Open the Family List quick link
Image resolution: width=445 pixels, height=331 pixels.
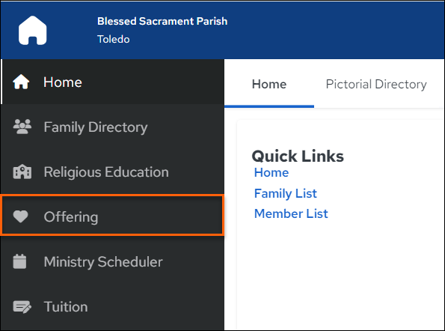click(x=285, y=193)
